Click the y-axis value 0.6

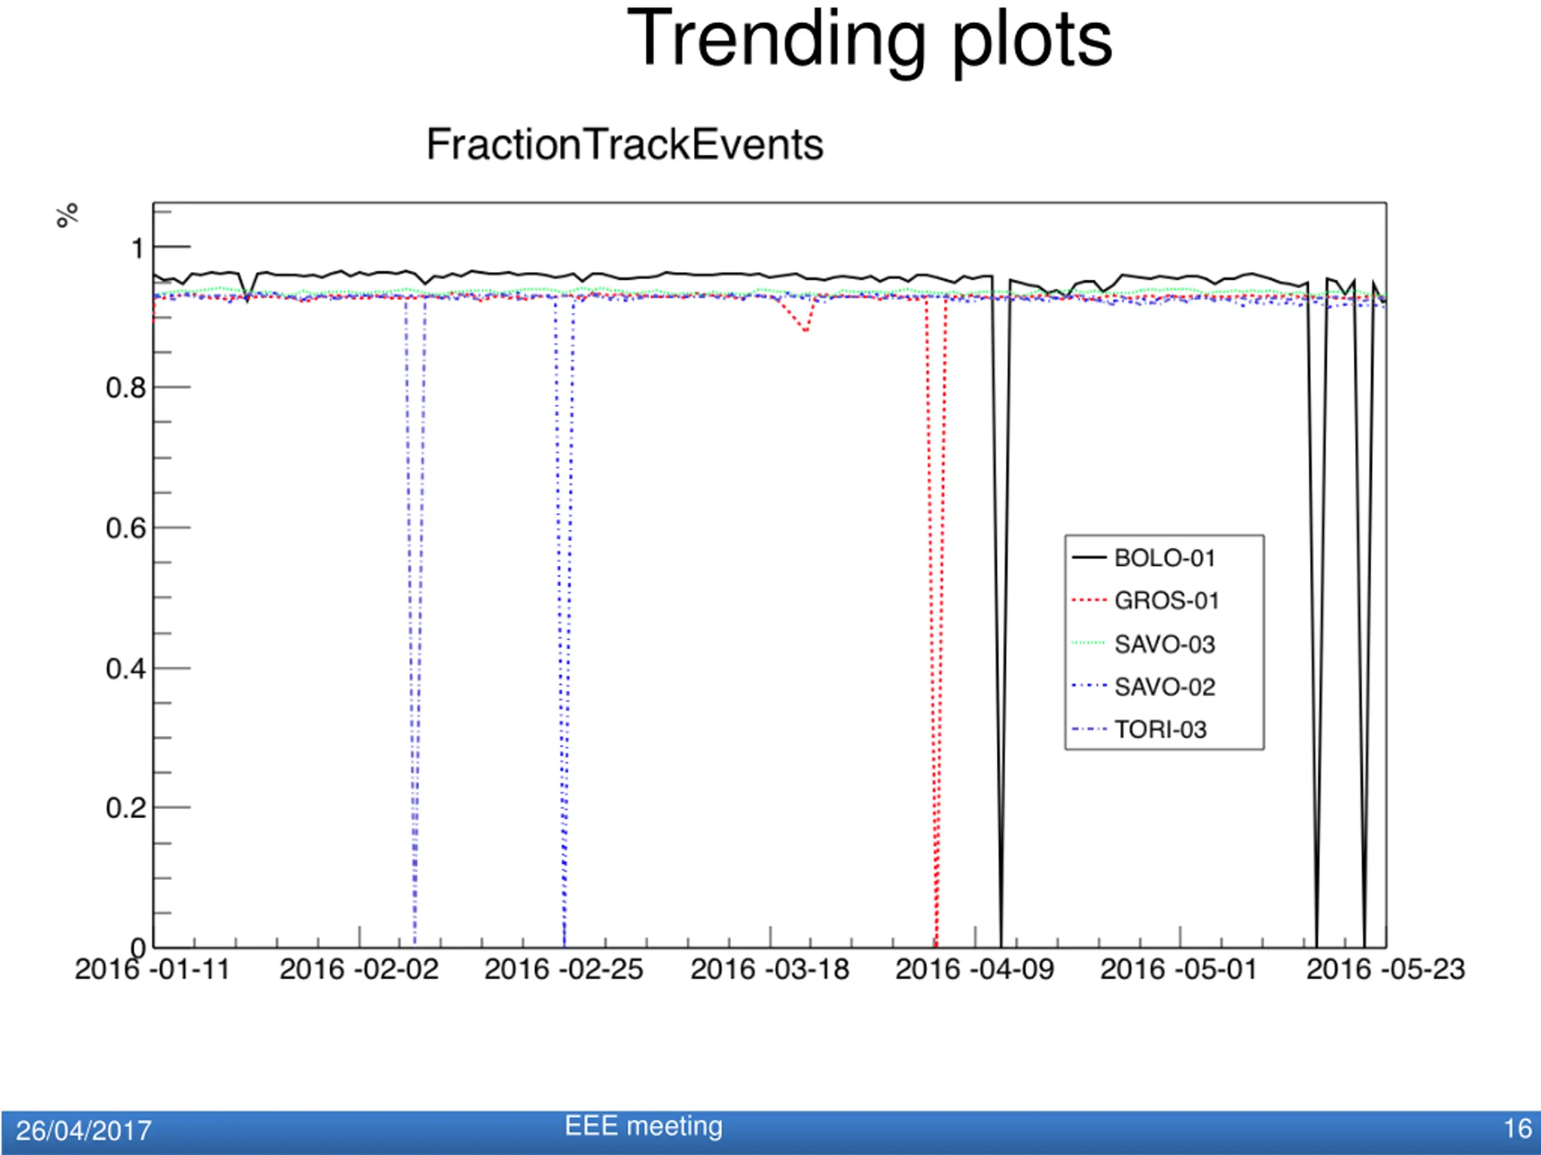point(126,528)
